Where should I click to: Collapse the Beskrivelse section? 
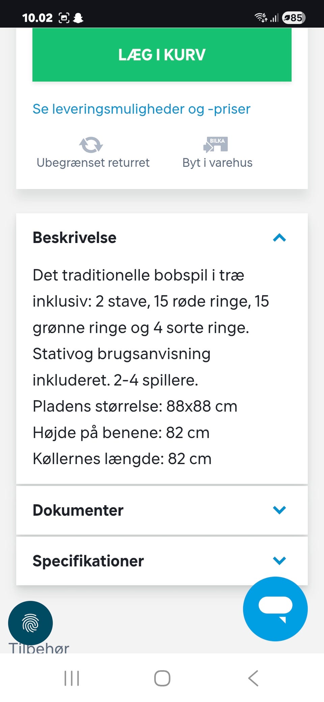279,238
